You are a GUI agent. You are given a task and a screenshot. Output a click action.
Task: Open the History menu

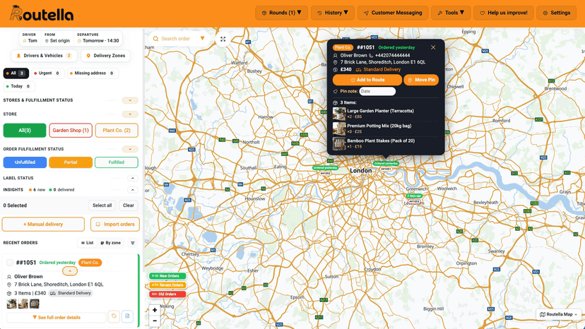333,13
